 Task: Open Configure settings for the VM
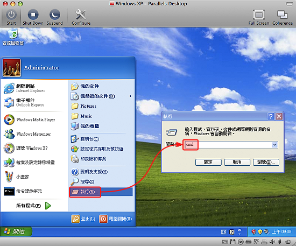click(x=81, y=17)
